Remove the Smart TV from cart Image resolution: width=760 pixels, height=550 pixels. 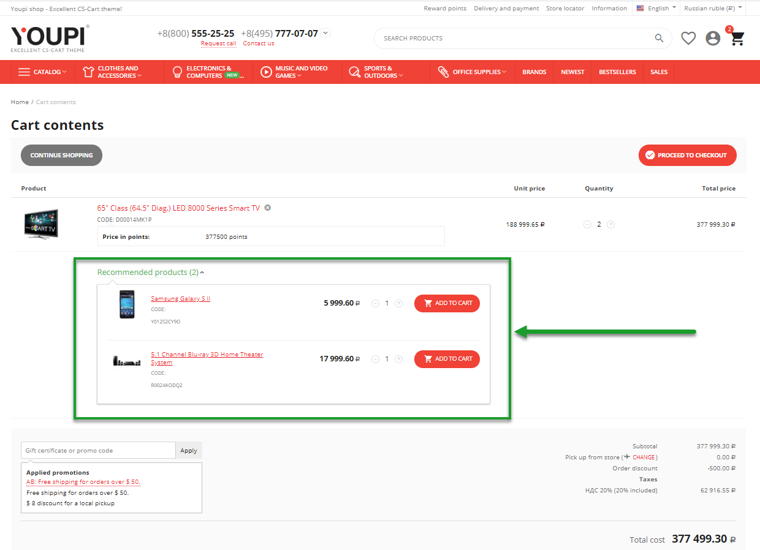click(267, 208)
